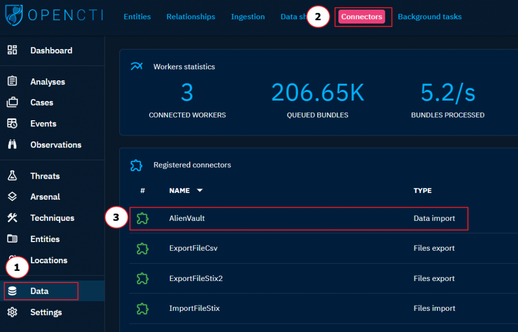Click the Observations binoculars icon
This screenshot has width=518, height=332.
click(x=12, y=145)
